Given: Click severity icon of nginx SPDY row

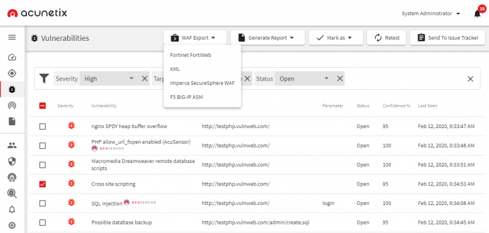Looking at the screenshot, I should coord(72,126).
